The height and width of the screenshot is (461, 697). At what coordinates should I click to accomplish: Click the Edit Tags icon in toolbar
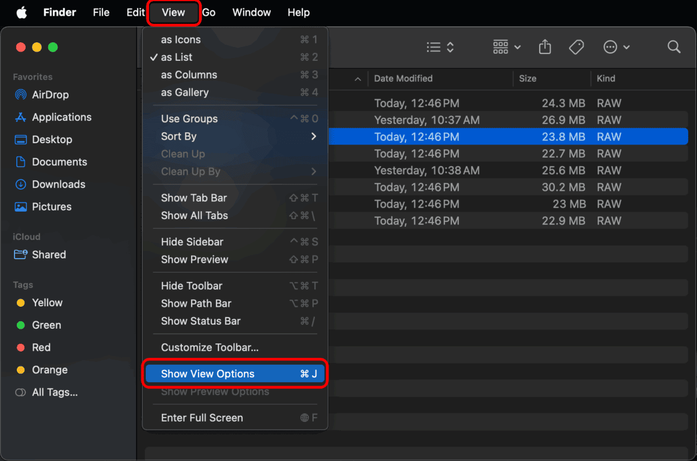[576, 47]
